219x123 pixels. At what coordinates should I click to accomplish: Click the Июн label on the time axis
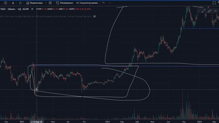click(x=53, y=122)
